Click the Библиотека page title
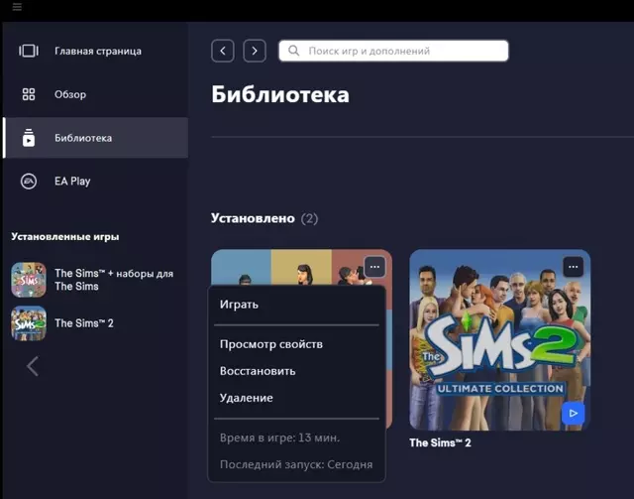Image resolution: width=634 pixels, height=499 pixels. 280,94
